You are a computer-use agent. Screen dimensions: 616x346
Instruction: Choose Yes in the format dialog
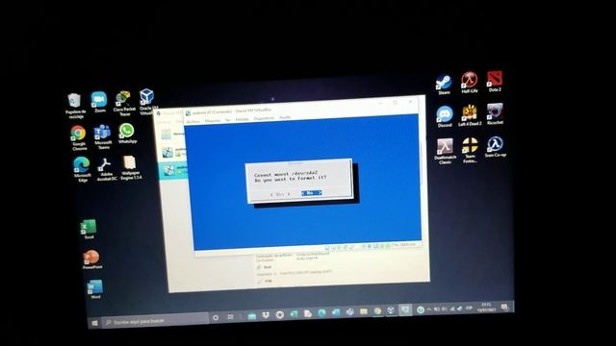[x=280, y=194]
